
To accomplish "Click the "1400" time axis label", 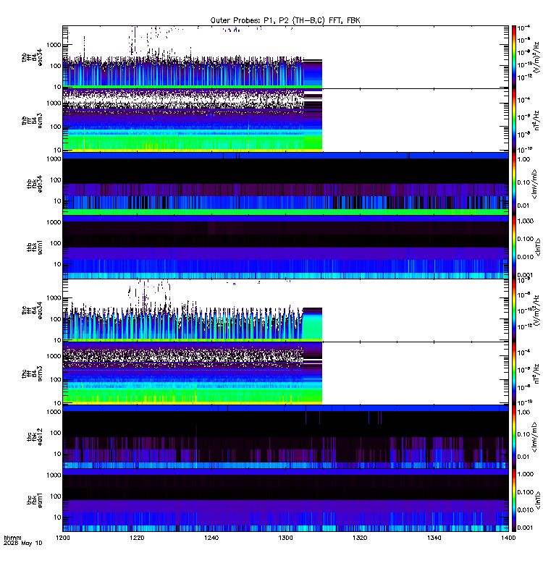I will click(508, 538).
